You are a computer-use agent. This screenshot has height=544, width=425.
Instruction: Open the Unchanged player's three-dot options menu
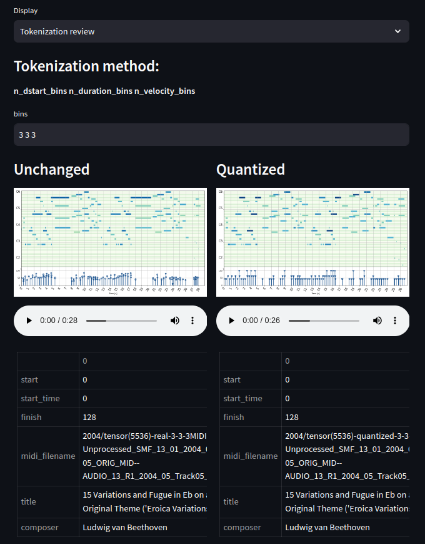[x=192, y=320]
